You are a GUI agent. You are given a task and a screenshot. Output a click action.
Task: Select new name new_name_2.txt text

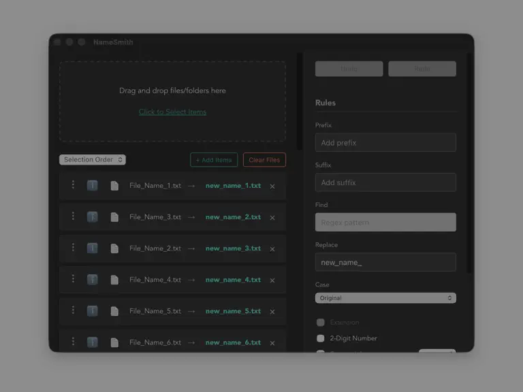pyautogui.click(x=233, y=217)
